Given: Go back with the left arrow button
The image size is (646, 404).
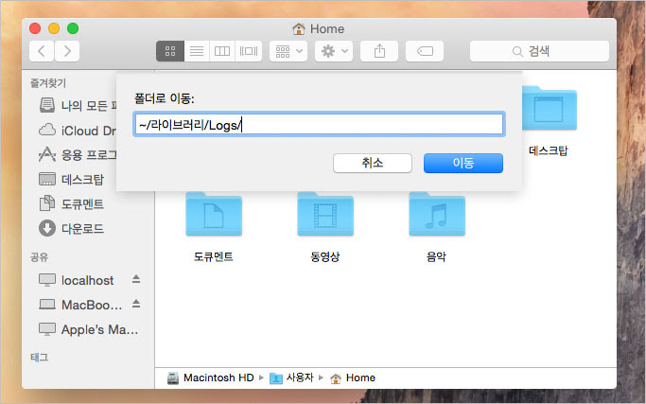Looking at the screenshot, I should click(42, 51).
